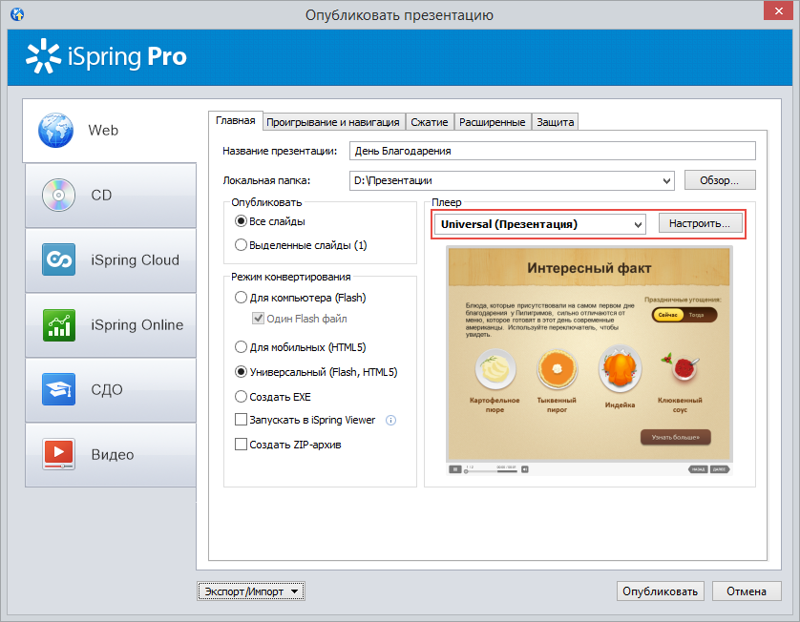
Task: Click Настроить... to customize the player
Action: pyautogui.click(x=700, y=223)
